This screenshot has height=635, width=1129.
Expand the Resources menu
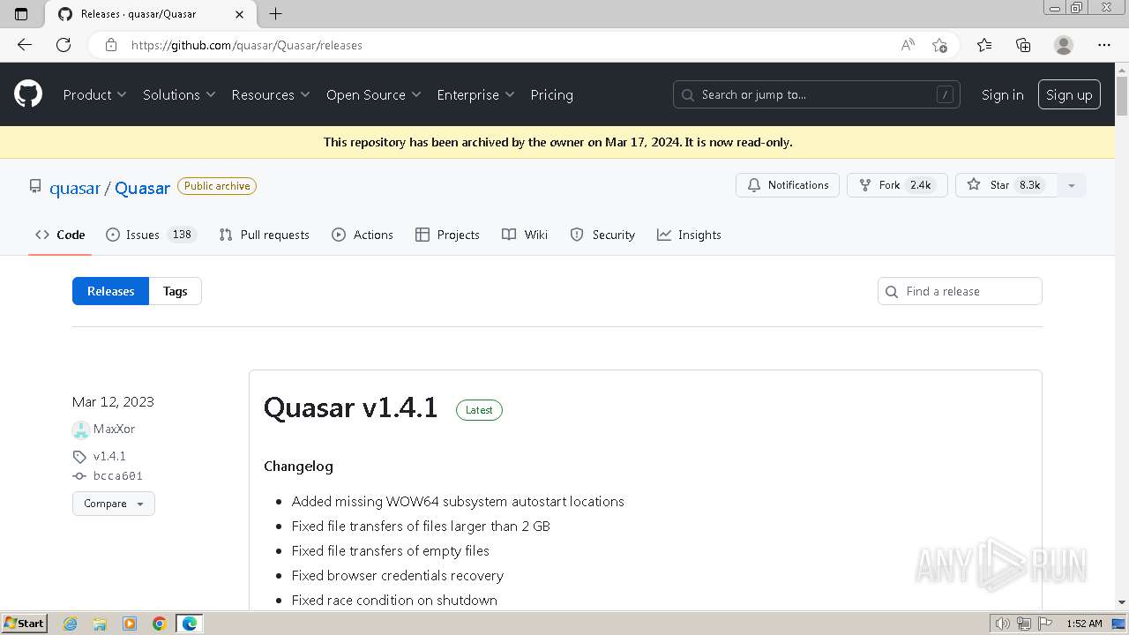click(271, 94)
